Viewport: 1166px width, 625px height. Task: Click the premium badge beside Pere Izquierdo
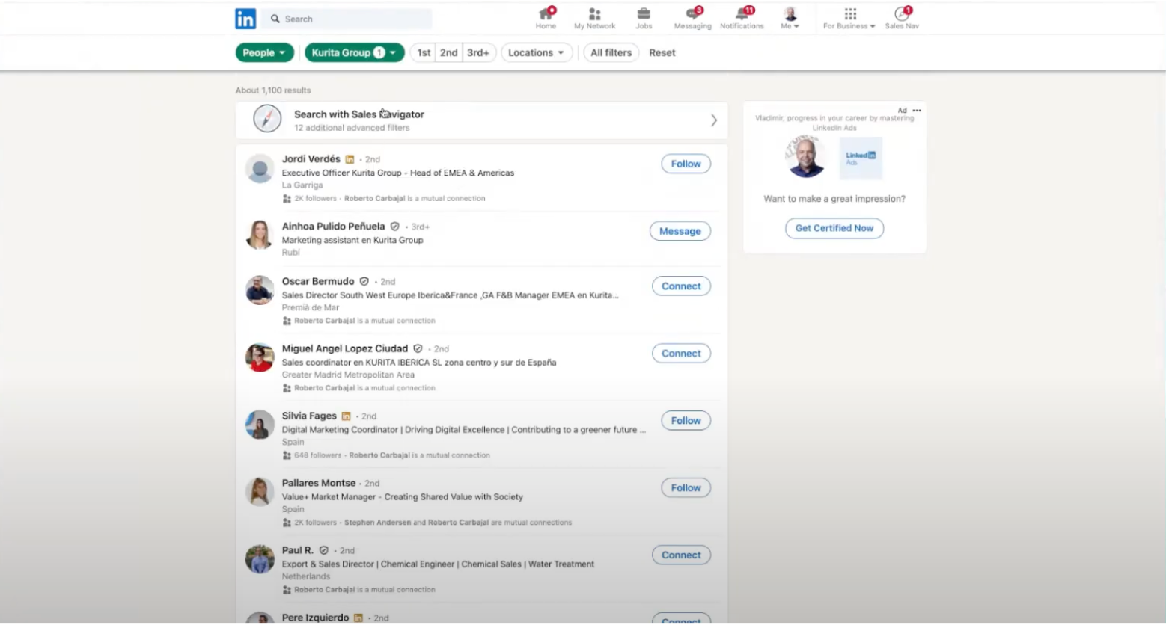point(358,618)
